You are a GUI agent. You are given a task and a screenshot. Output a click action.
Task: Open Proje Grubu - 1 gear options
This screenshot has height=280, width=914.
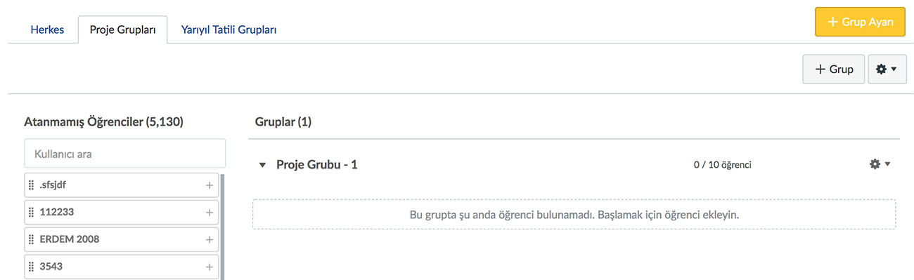click(x=880, y=164)
